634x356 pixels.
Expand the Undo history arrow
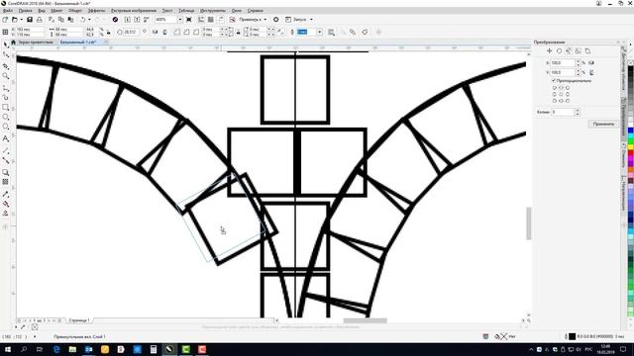(89, 20)
